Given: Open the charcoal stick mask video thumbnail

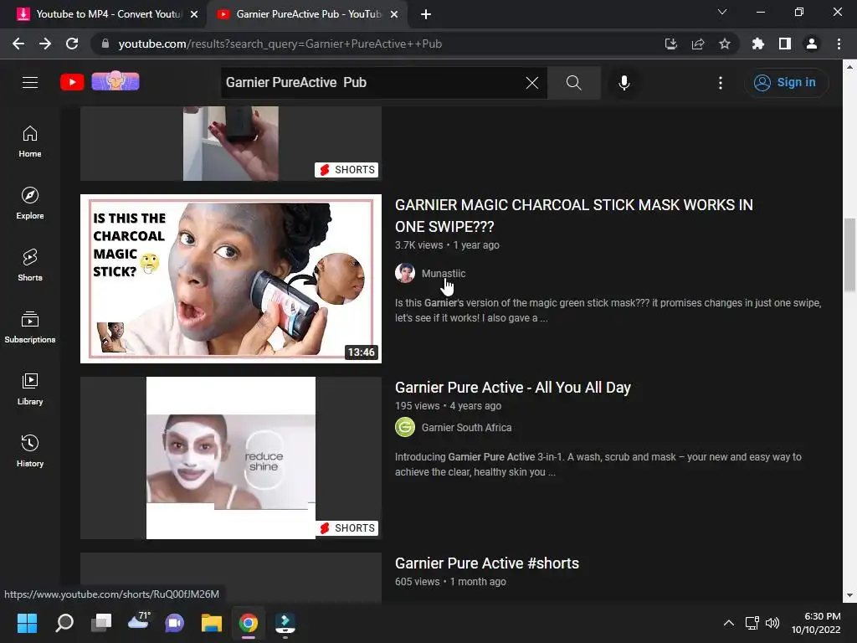Looking at the screenshot, I should (231, 279).
